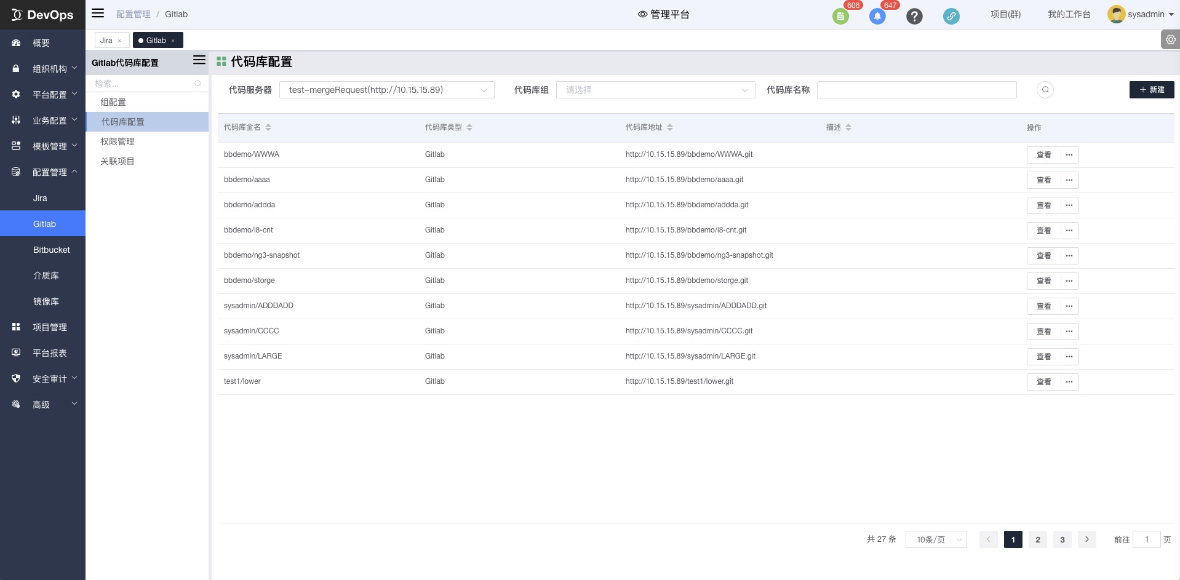Open more actions for bbdemo/storge row

pos(1069,281)
